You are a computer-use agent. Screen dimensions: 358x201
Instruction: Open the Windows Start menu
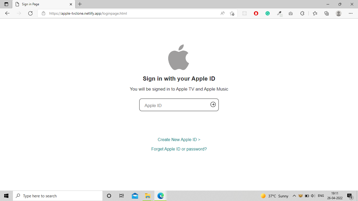[x=6, y=196]
